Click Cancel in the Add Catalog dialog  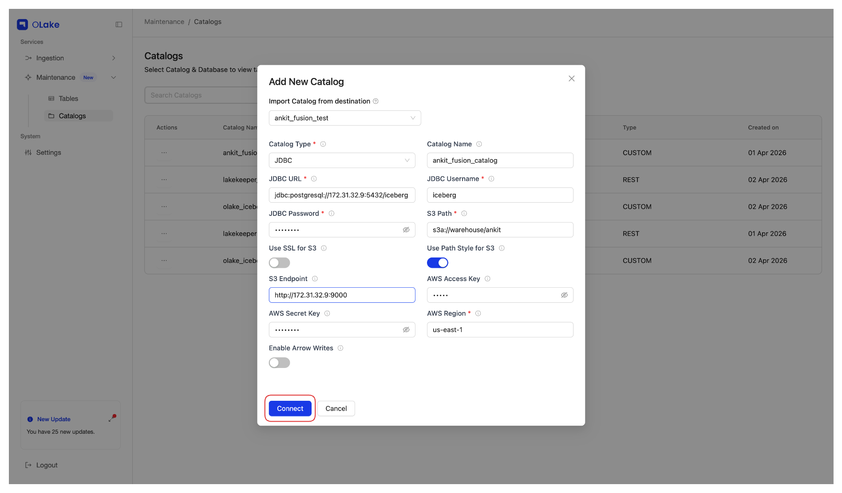(x=336, y=408)
